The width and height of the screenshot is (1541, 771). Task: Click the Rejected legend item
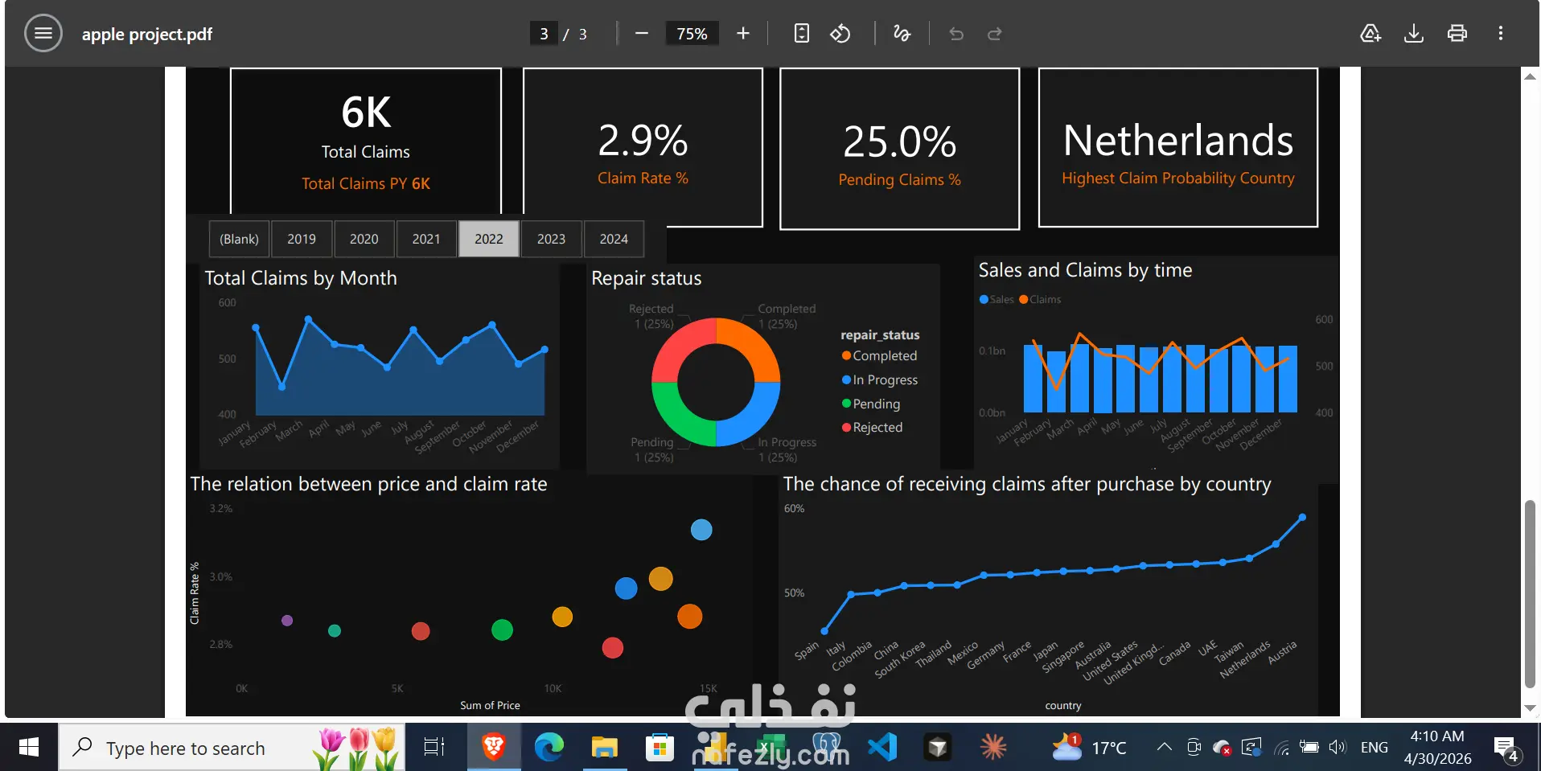pyautogui.click(x=873, y=428)
